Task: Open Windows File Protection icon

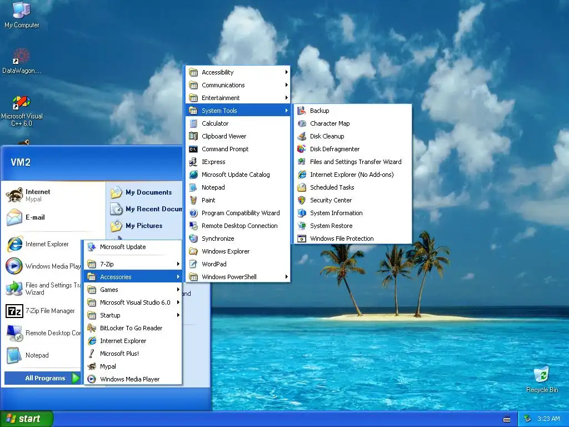Action: 302,239
